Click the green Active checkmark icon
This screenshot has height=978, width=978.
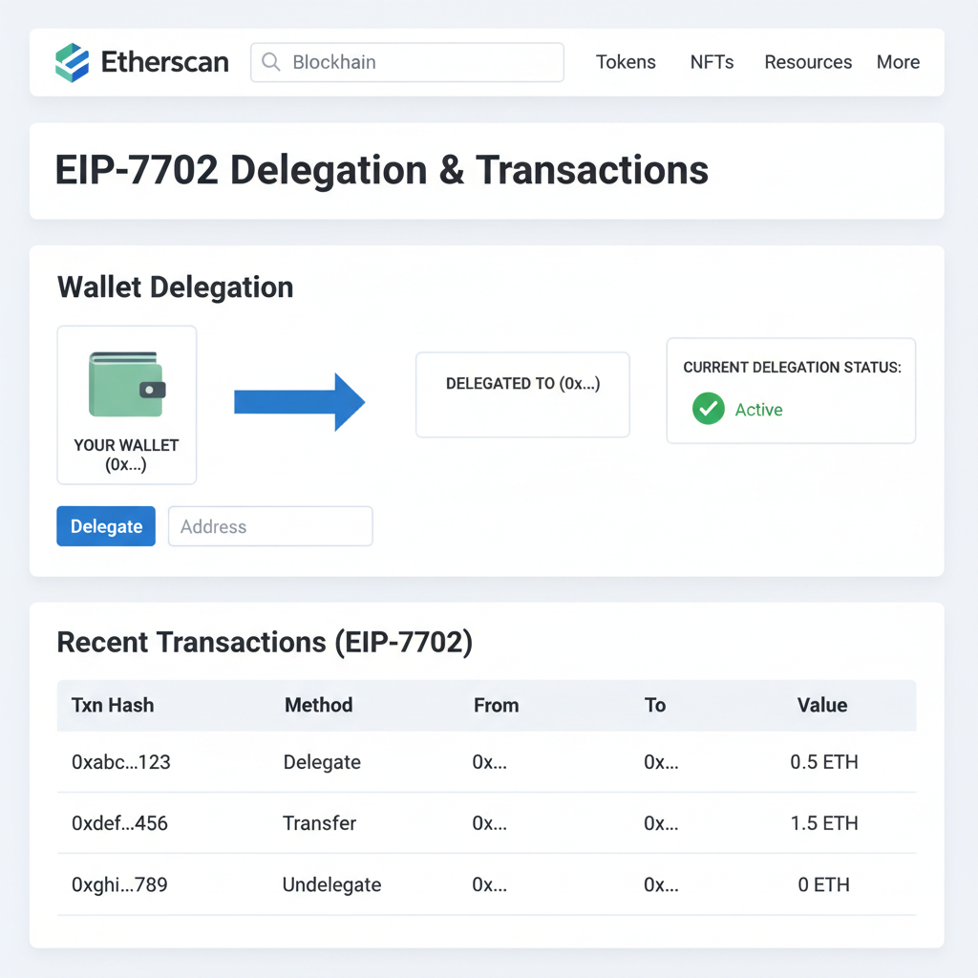(708, 409)
